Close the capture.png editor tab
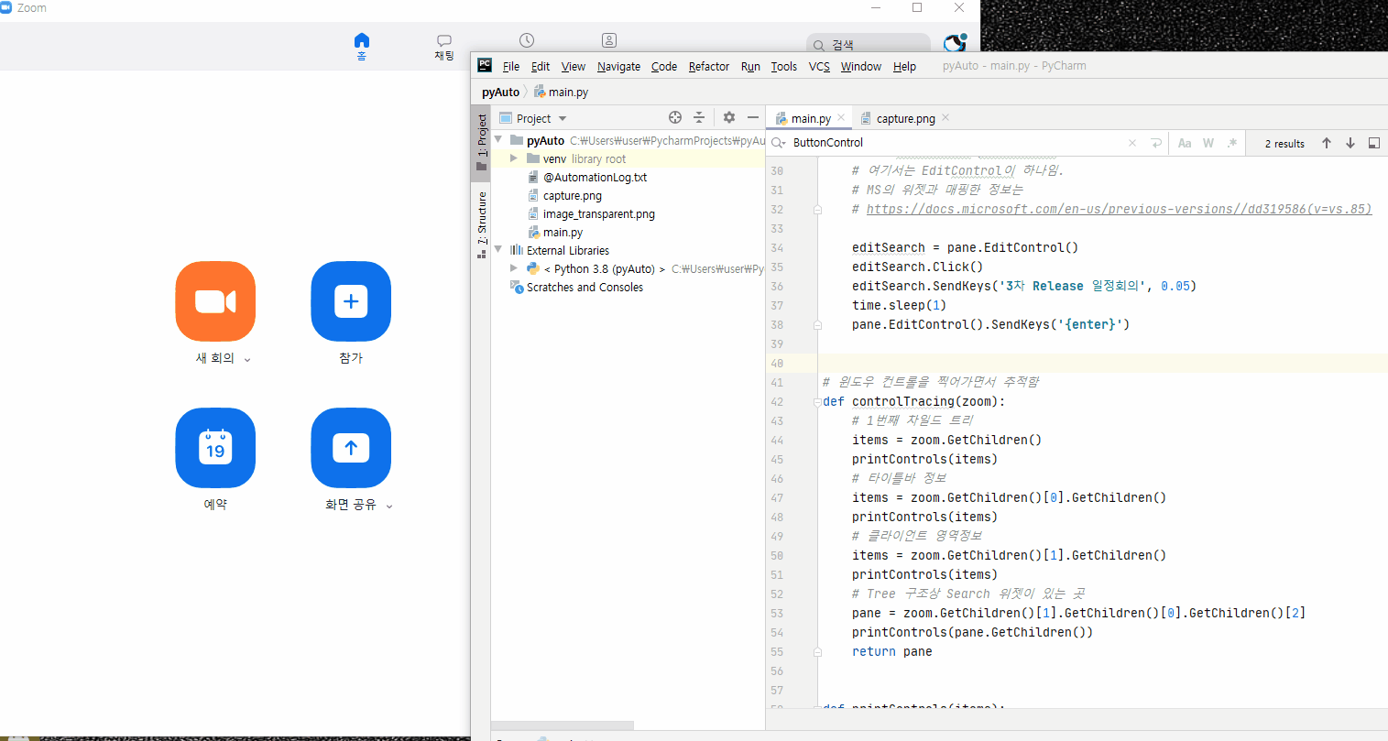 945,118
